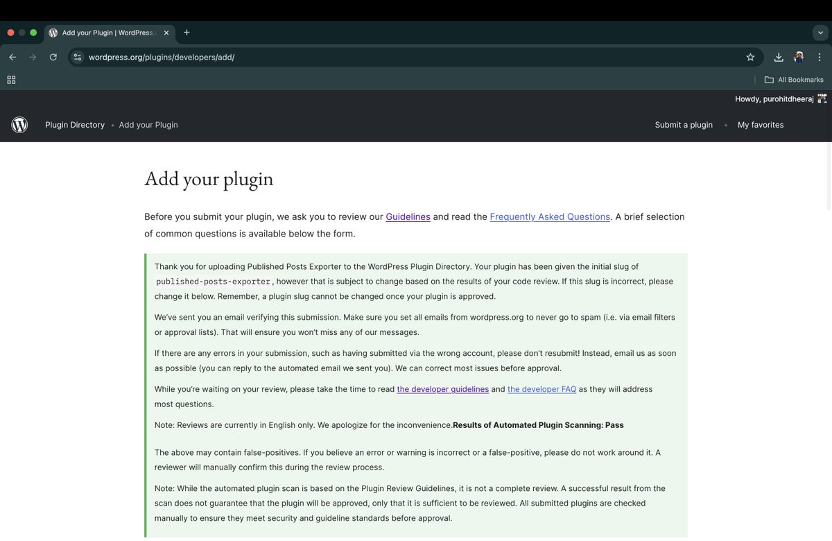Go to My favorites
Viewport: 832px width, 541px height.
pyautogui.click(x=761, y=125)
